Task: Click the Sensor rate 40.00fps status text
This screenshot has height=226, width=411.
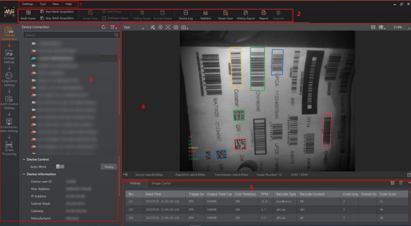Action: coord(149,175)
